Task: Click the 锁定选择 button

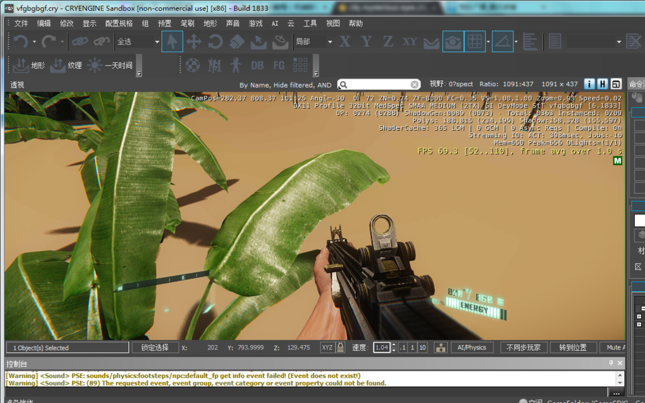Action: [155, 348]
